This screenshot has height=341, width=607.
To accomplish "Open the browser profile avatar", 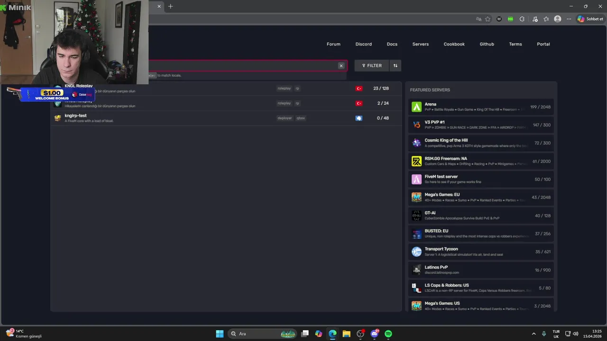I will click(558, 19).
